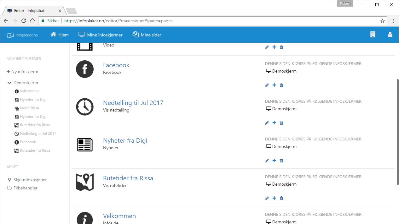Open the organization building icon in header
Viewport: 399px width, 224px height.
373,35
